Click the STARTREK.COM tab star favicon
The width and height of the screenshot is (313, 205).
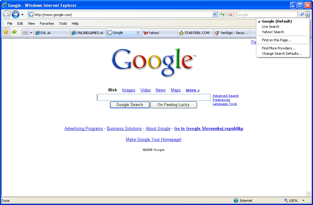coord(181,33)
